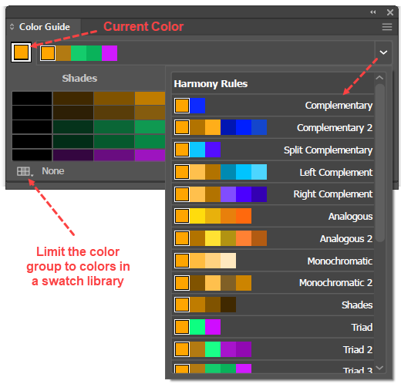Open the Color Guide panel menu icon
Viewport: 401px width, 384px height.
[387, 27]
